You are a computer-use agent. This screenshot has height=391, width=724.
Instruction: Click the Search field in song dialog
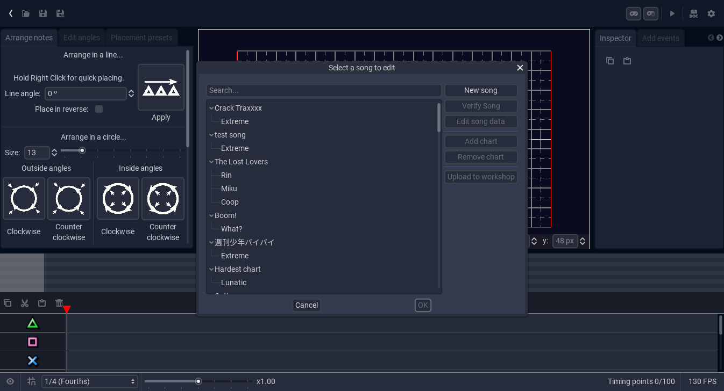point(324,90)
